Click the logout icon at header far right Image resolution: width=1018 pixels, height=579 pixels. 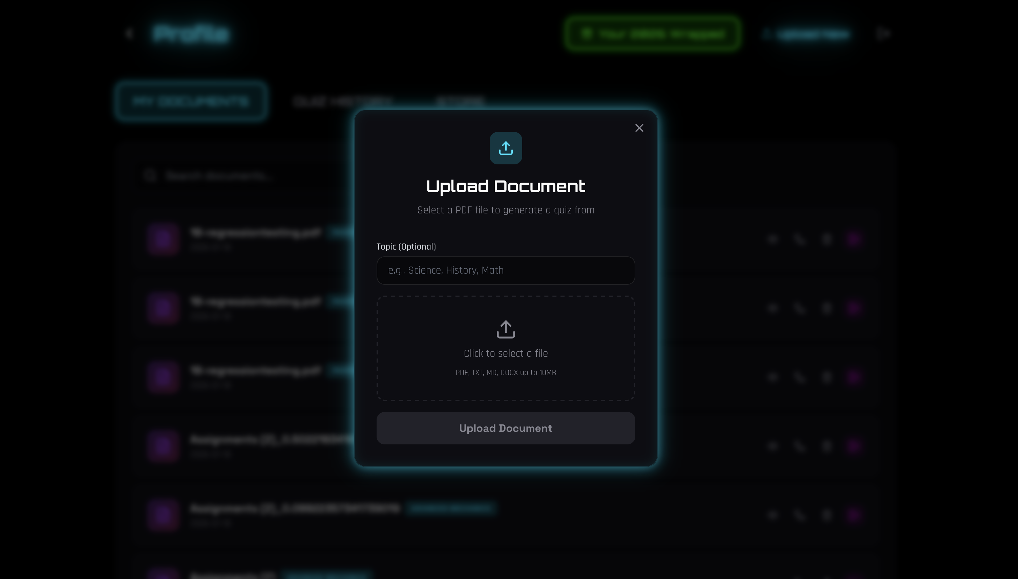[x=883, y=34]
